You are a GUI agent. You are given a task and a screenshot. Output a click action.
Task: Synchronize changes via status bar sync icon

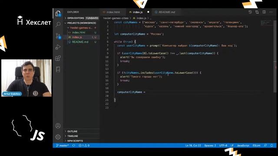pos(74,146)
